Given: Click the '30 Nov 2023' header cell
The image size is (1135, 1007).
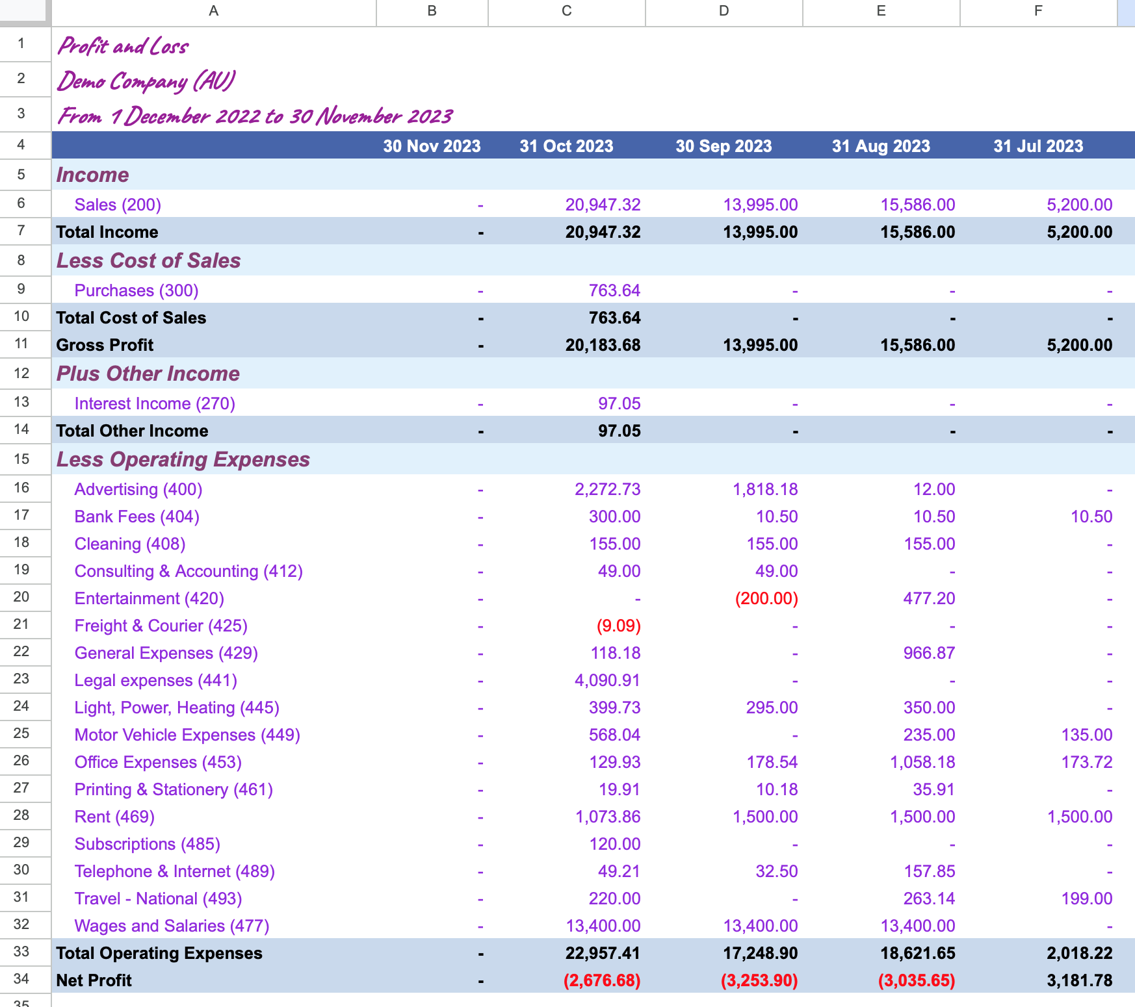Looking at the screenshot, I should [x=432, y=146].
